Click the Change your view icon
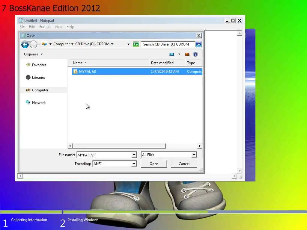This screenshot has width=307, height=230. tap(172, 54)
